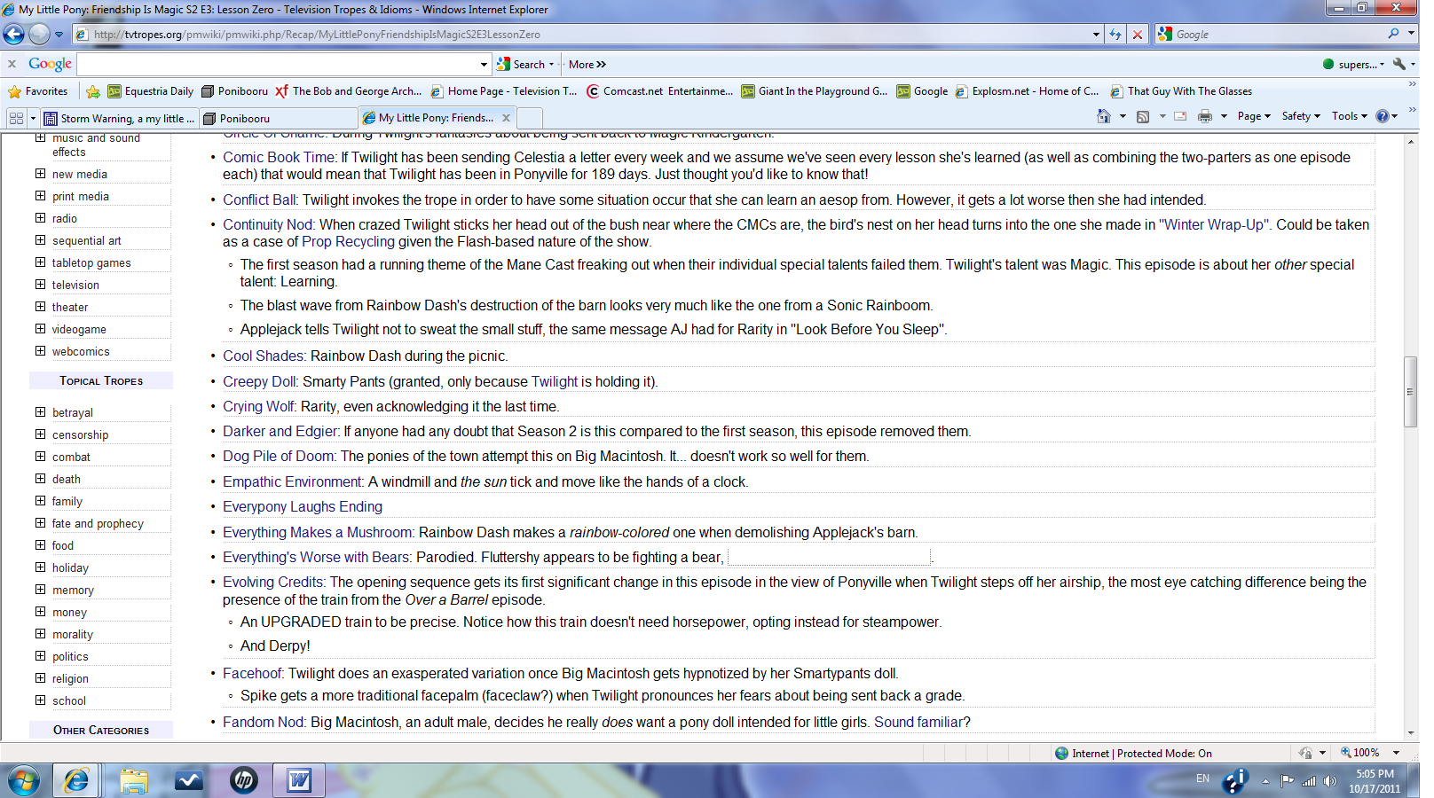Click the hidden spoiler box after bear
Viewport: 1434px width, 798px height.
tap(829, 557)
